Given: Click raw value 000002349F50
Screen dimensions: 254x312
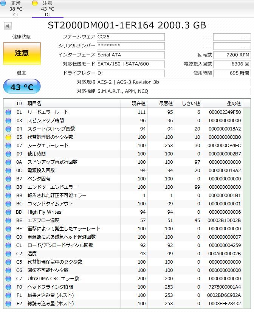Looking at the screenshot, I should point(225,112).
